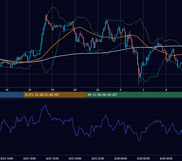Click the 20 hour axis label
This screenshot has height=161, width=182.
click(x=75, y=90)
